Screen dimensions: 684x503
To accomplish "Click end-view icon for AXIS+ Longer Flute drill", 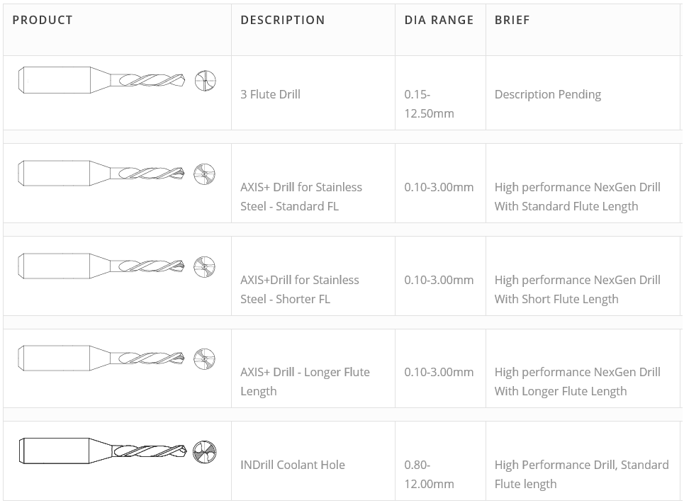I will click(x=205, y=358).
